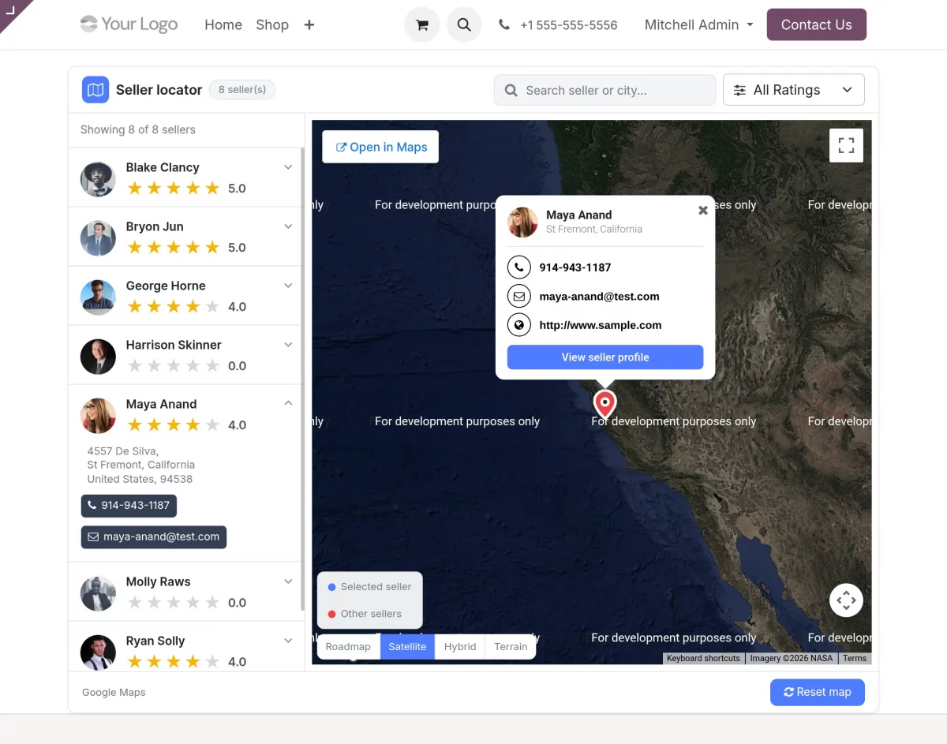
Task: Click the 8 seller(s) badge
Action: (242, 90)
